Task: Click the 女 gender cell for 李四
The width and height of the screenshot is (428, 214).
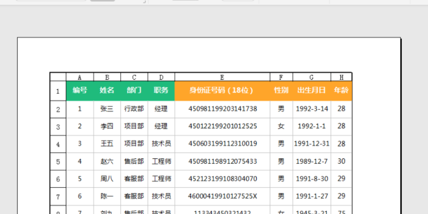Action: click(281, 126)
